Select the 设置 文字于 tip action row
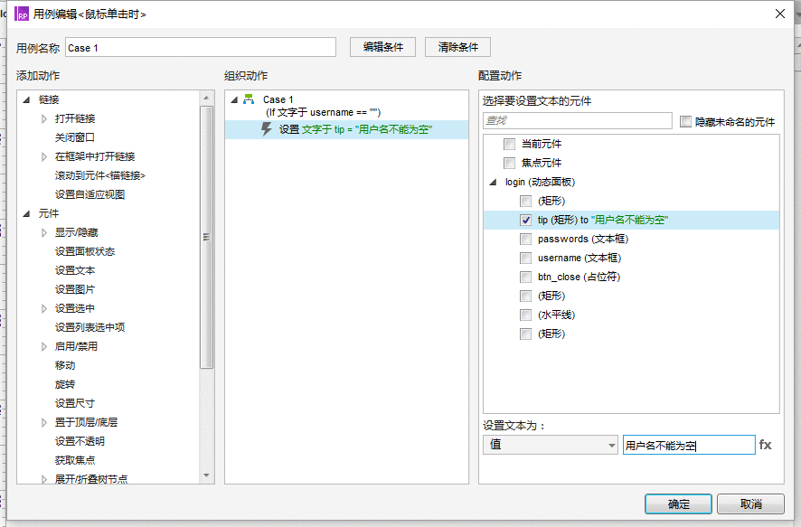 [x=346, y=129]
